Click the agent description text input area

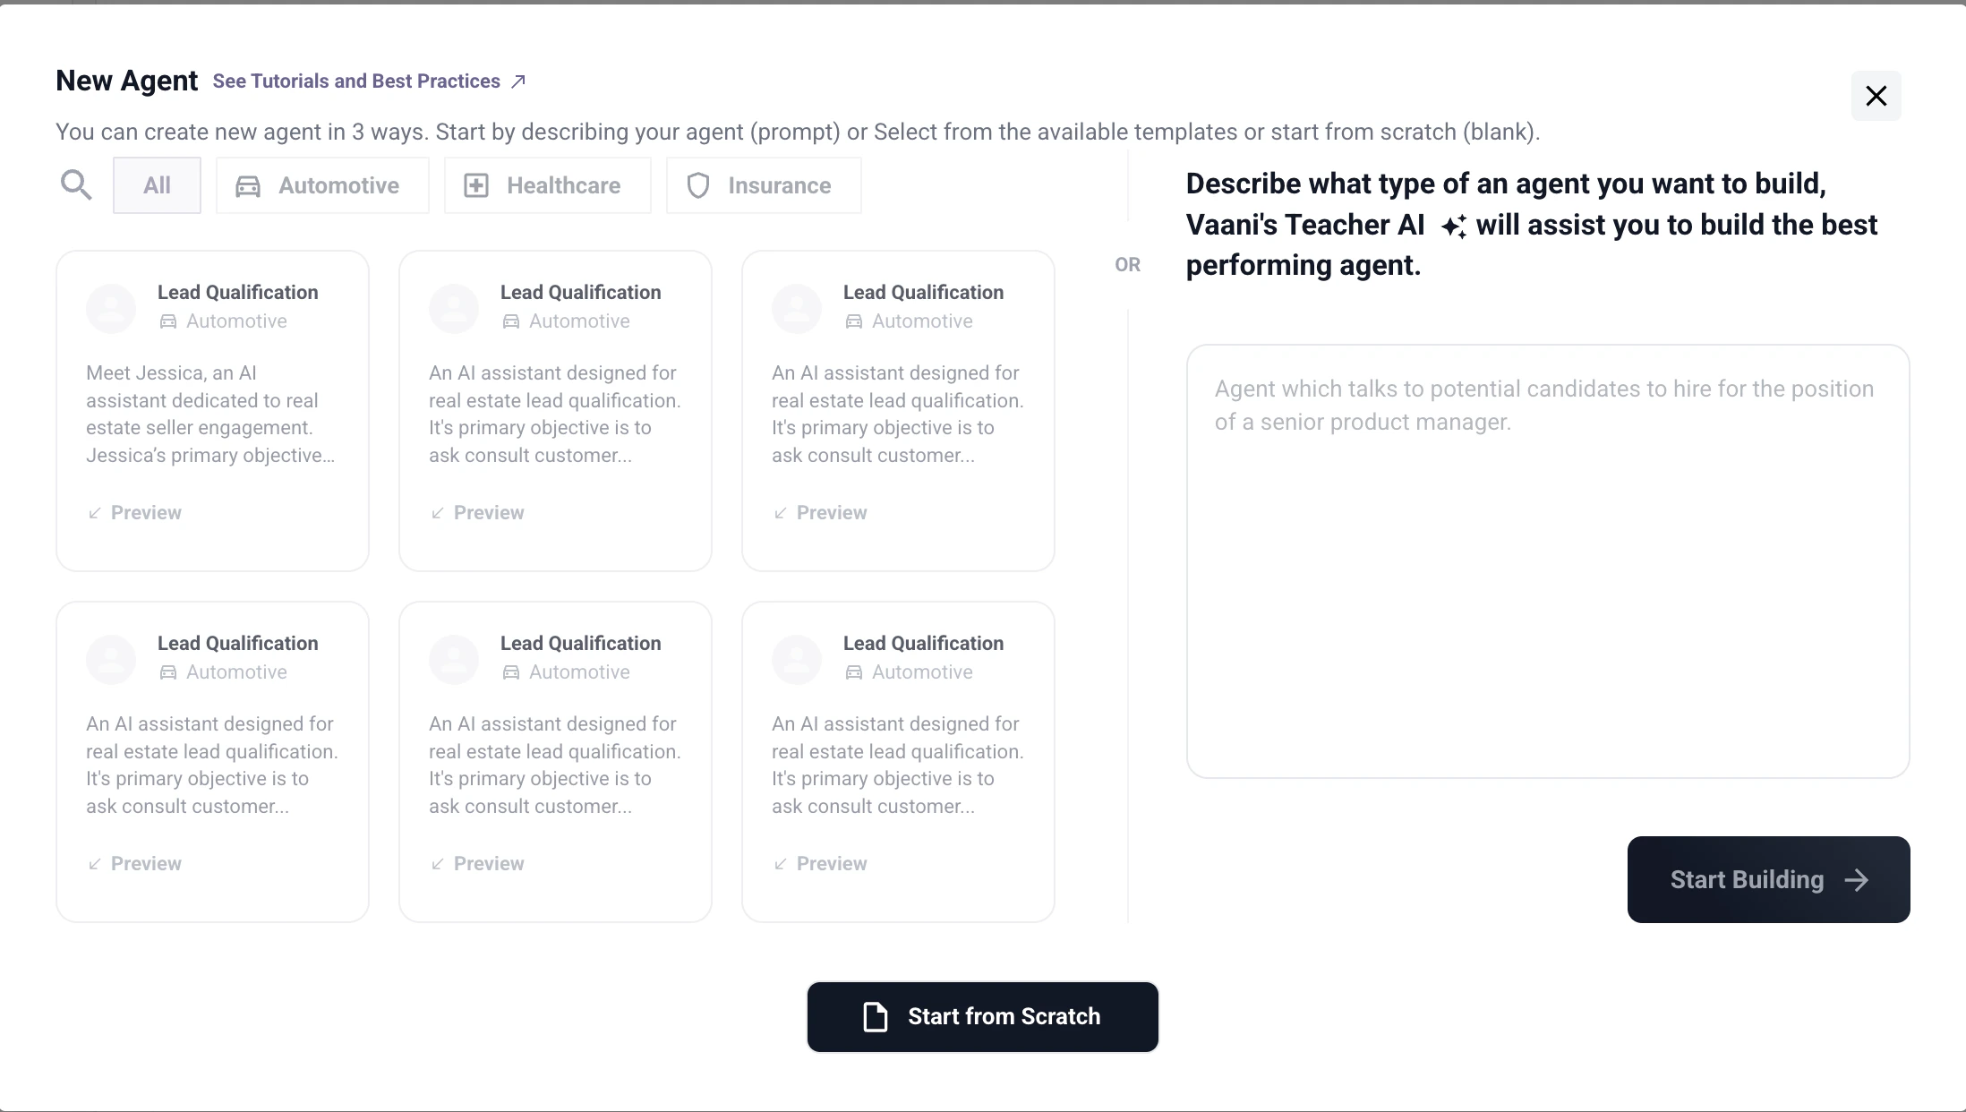tap(1548, 555)
